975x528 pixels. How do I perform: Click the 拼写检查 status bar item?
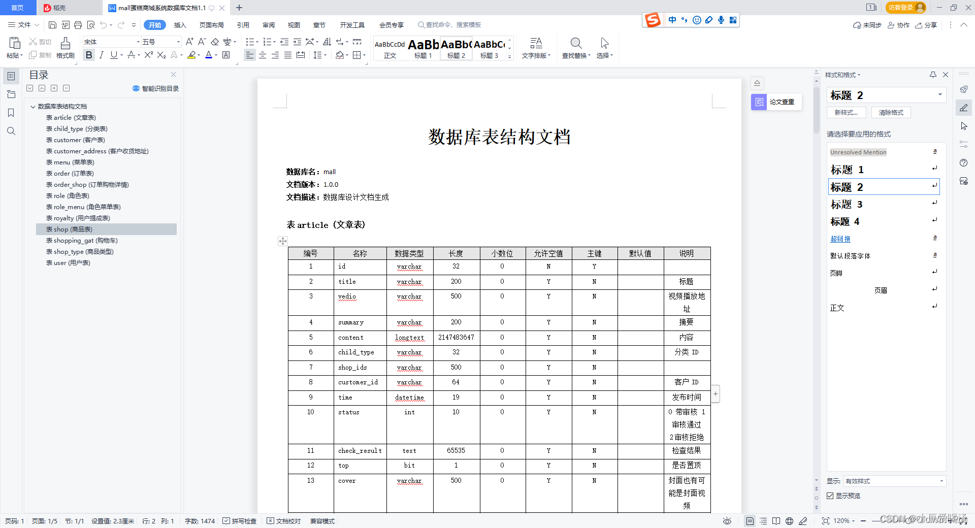click(240, 521)
